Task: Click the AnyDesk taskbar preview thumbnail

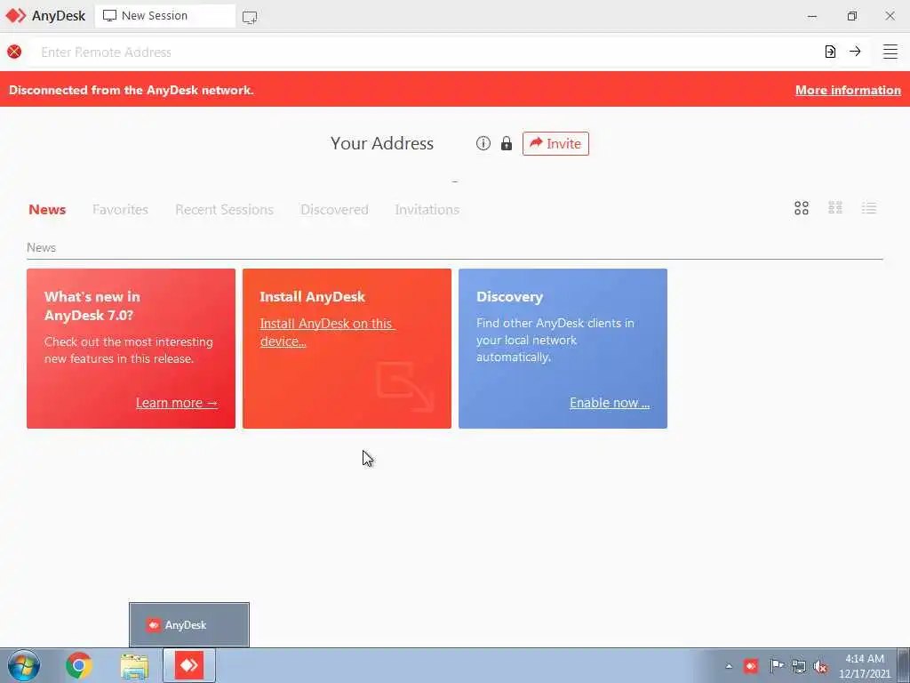Action: click(189, 624)
